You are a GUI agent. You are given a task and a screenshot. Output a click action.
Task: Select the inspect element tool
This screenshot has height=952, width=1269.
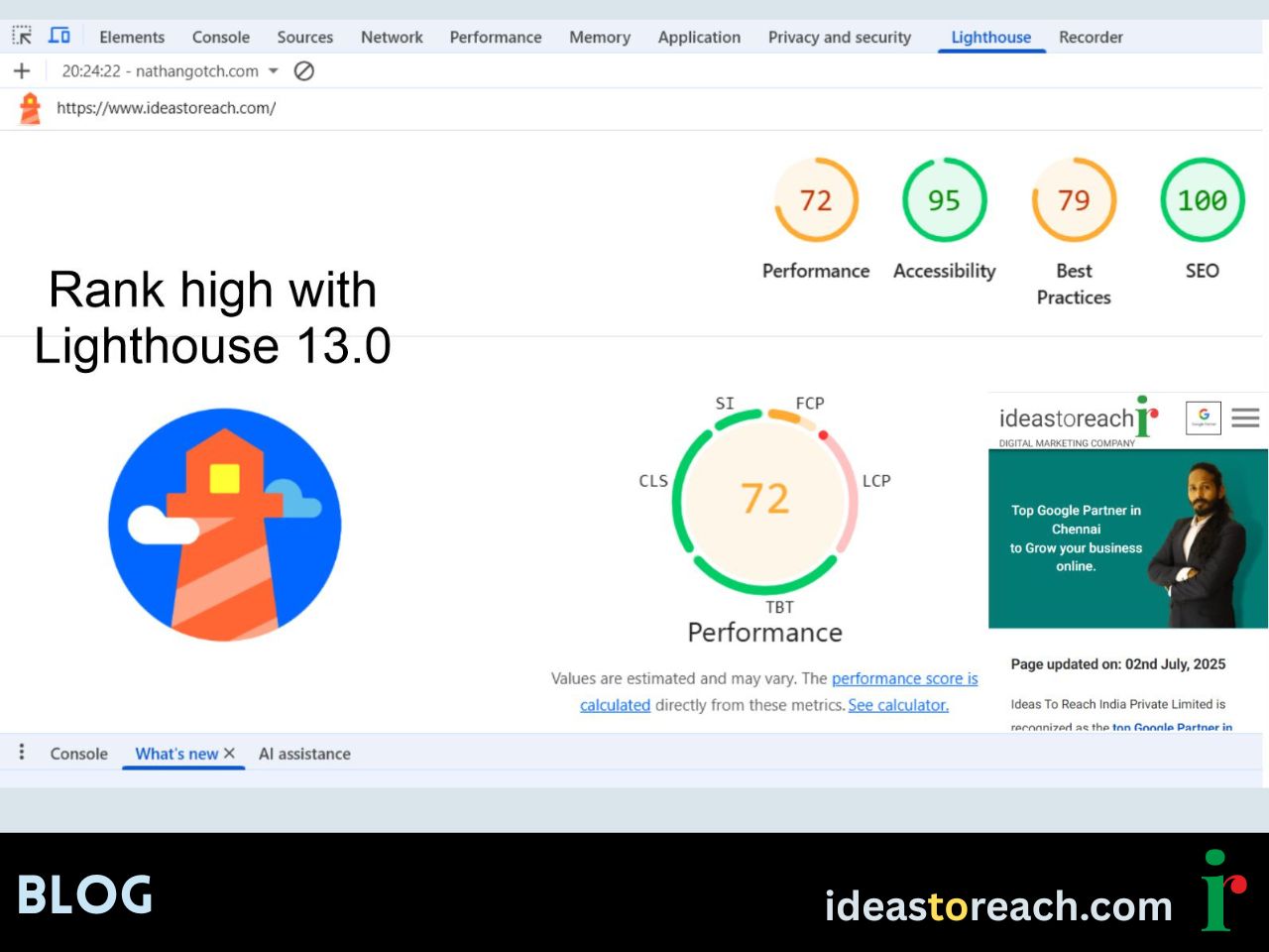pyautogui.click(x=21, y=36)
